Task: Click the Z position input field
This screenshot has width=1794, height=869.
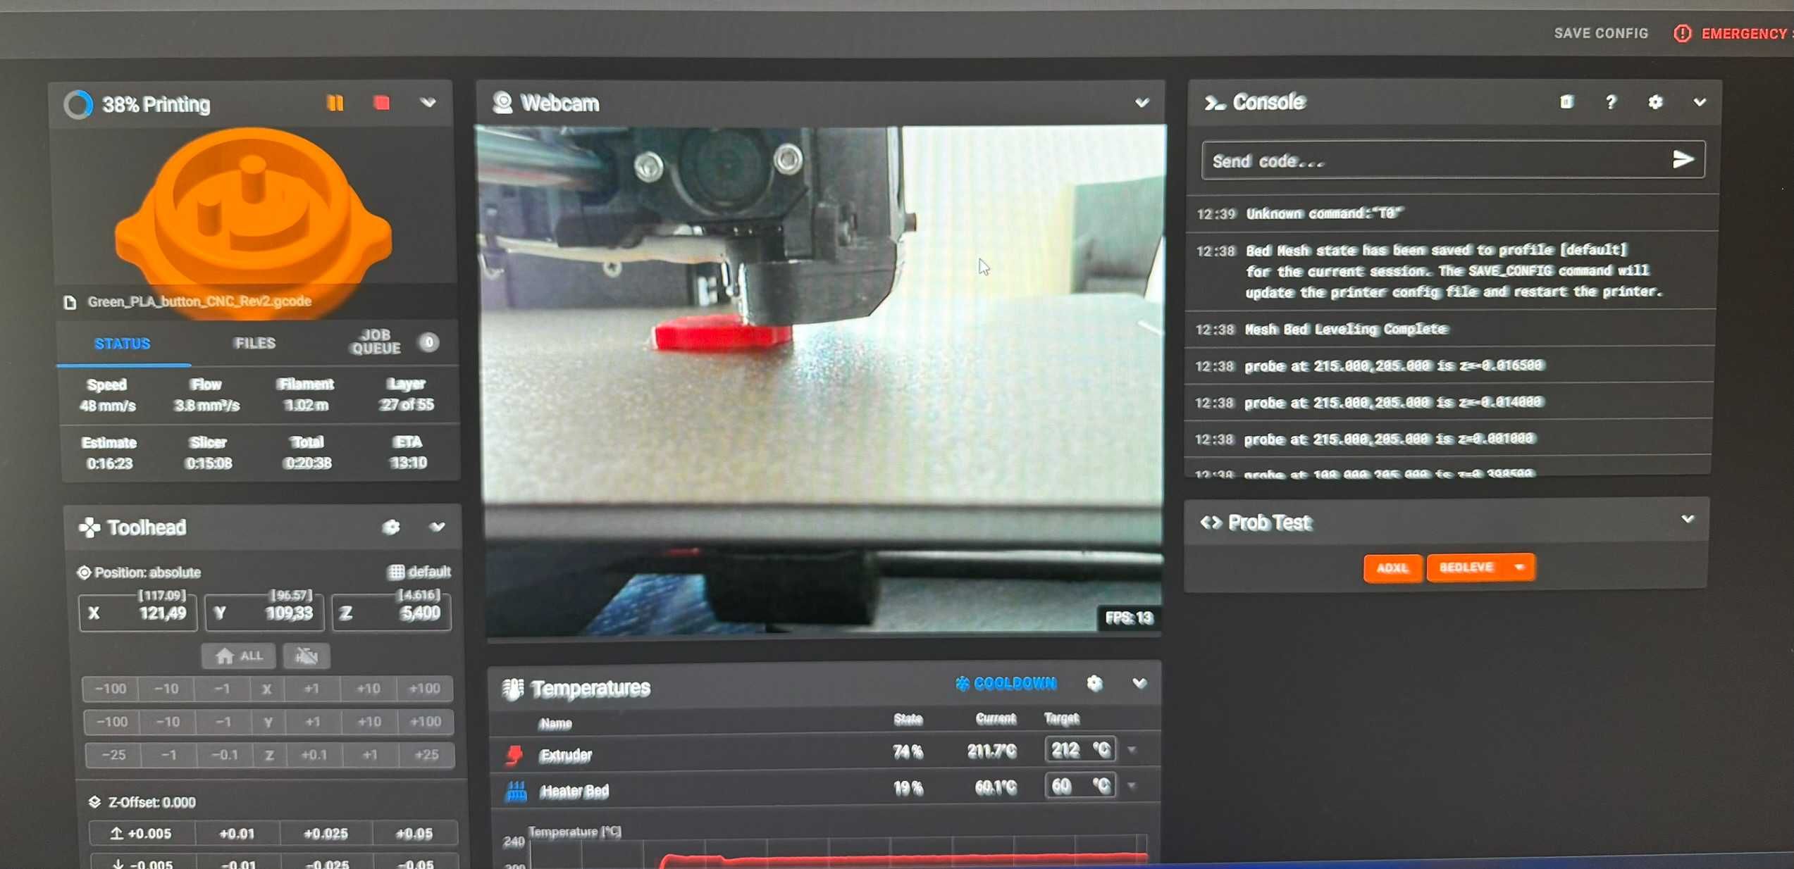Action: coord(392,613)
